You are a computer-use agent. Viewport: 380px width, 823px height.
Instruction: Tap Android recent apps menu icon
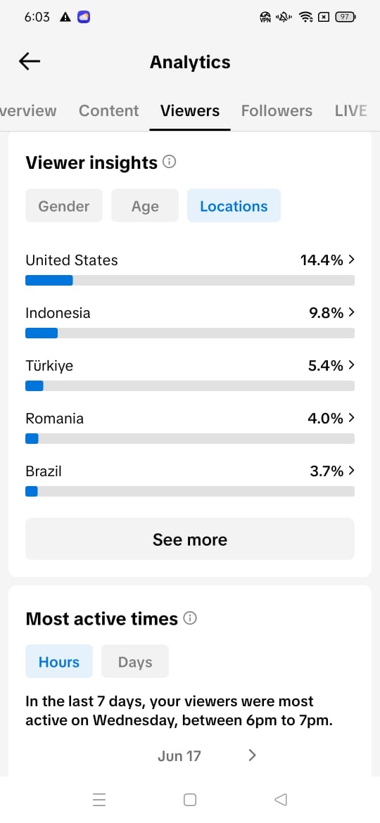click(99, 799)
